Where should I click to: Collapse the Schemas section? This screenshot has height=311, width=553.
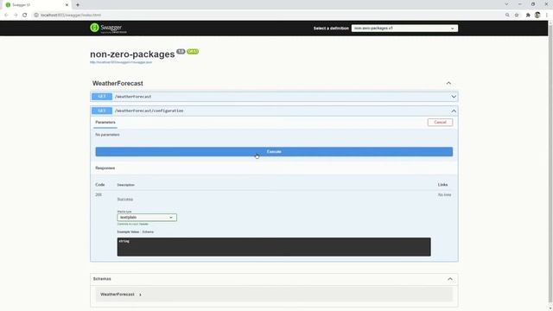point(450,279)
